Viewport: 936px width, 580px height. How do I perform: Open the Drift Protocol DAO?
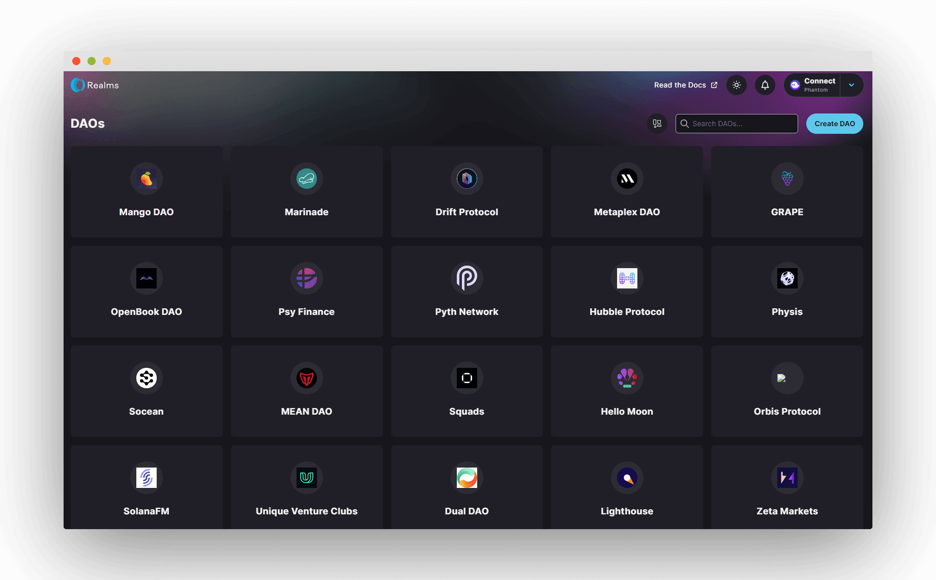pos(466,192)
